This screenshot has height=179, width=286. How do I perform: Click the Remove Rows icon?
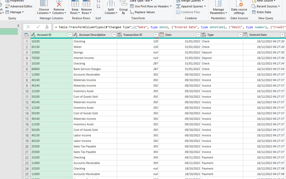click(x=86, y=3)
